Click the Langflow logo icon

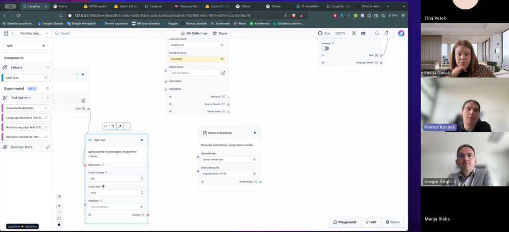click(x=6, y=33)
